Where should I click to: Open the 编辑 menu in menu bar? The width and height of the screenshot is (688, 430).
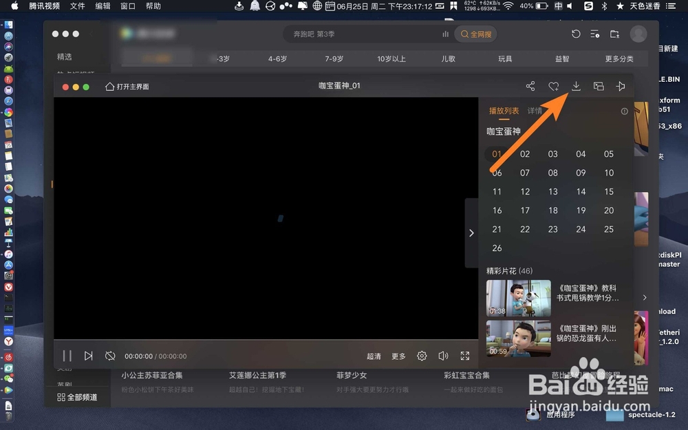pos(103,6)
